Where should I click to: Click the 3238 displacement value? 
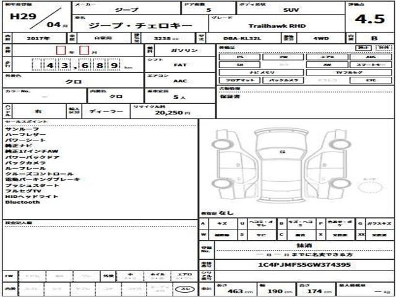(x=163, y=38)
